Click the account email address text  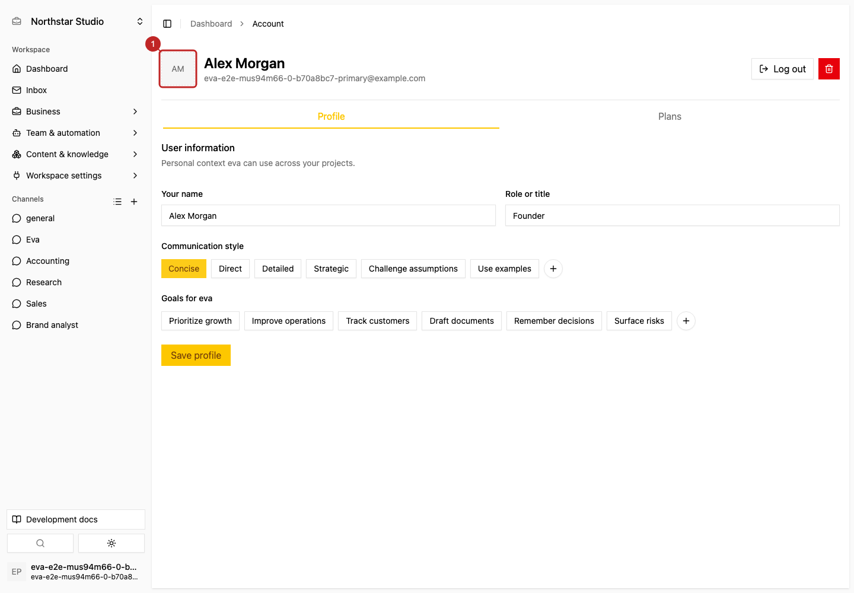[314, 78]
